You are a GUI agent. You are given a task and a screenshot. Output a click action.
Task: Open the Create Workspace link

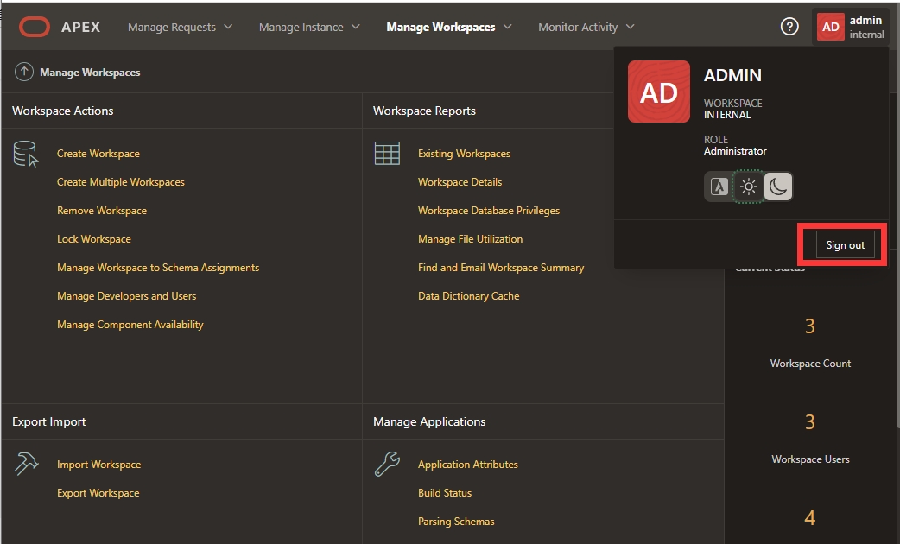pyautogui.click(x=98, y=154)
